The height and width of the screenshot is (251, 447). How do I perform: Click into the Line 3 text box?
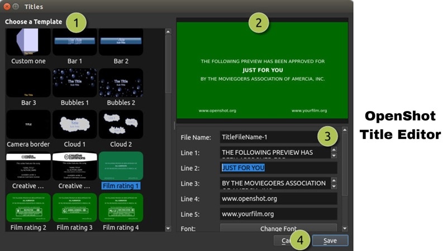tap(275, 184)
